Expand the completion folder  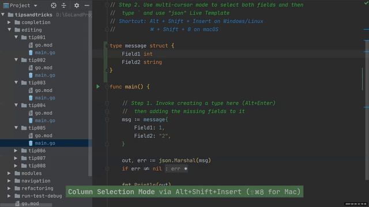point(9,22)
